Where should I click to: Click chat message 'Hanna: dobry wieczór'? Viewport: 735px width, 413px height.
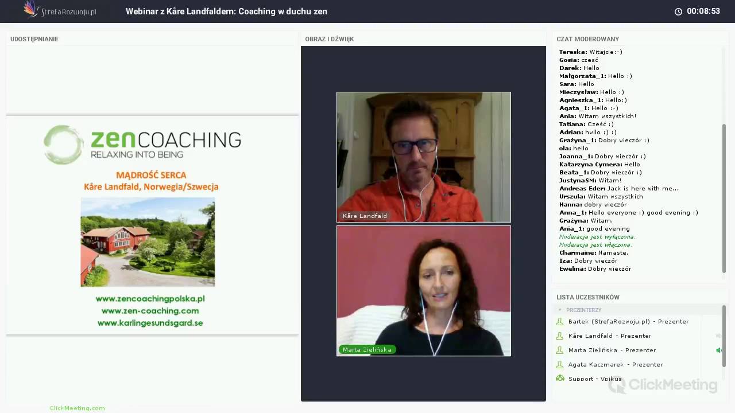[593, 205]
